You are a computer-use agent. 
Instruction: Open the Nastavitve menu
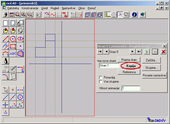click(69, 8)
